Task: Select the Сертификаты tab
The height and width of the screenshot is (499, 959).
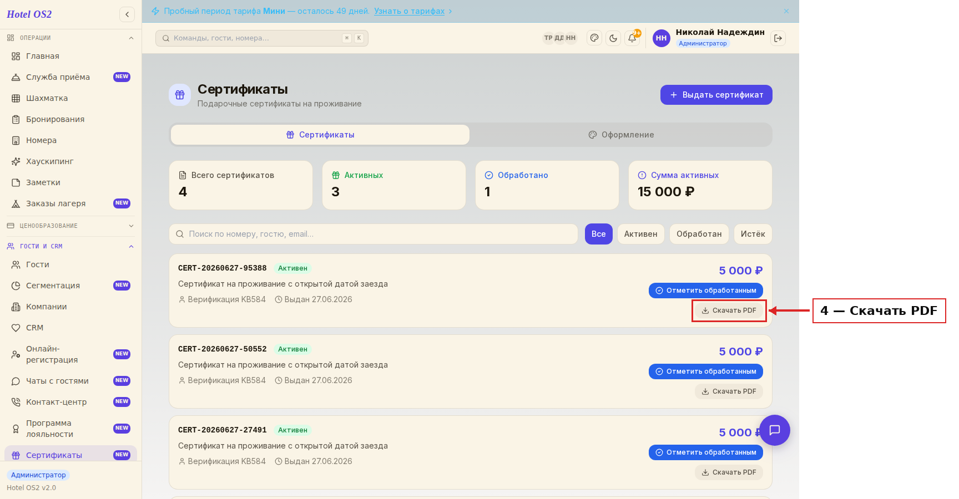Action: 320,135
